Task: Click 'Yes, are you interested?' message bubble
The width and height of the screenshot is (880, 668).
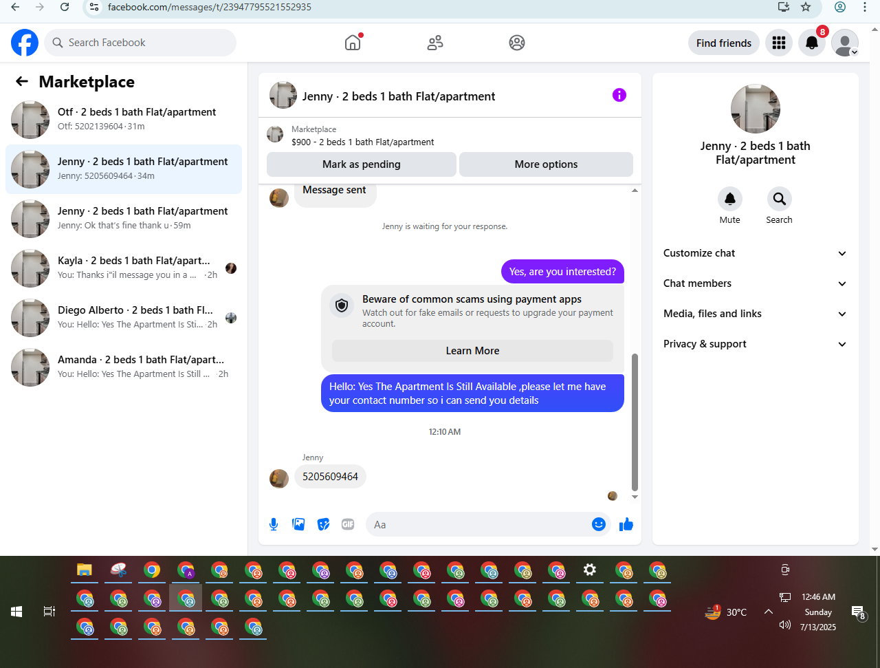Action: (562, 272)
